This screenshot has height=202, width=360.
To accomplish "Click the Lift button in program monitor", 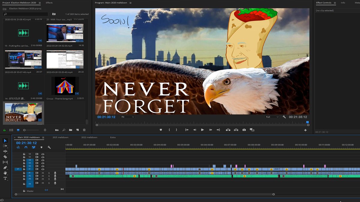I will click(228, 130).
